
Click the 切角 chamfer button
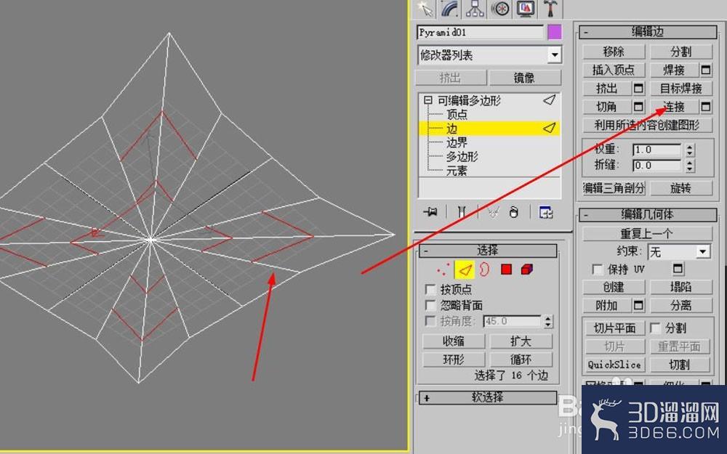click(607, 107)
